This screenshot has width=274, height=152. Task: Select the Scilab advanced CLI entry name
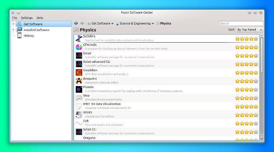pos(97,62)
